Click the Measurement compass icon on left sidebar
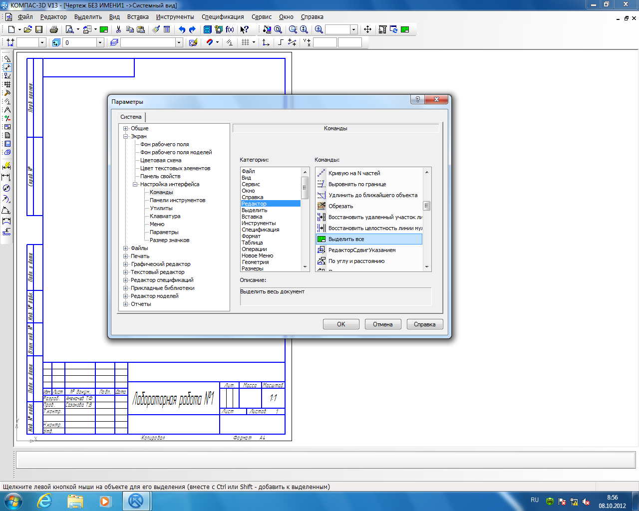The image size is (639, 511). (x=7, y=110)
